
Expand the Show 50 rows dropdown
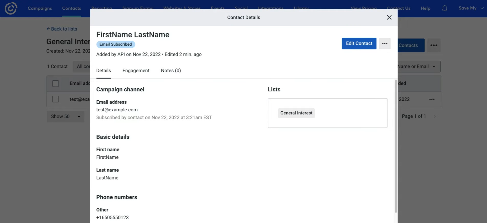[x=66, y=116]
